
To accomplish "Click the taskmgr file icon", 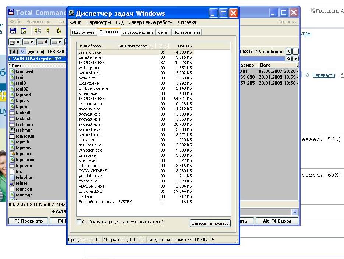I will 12,130.
